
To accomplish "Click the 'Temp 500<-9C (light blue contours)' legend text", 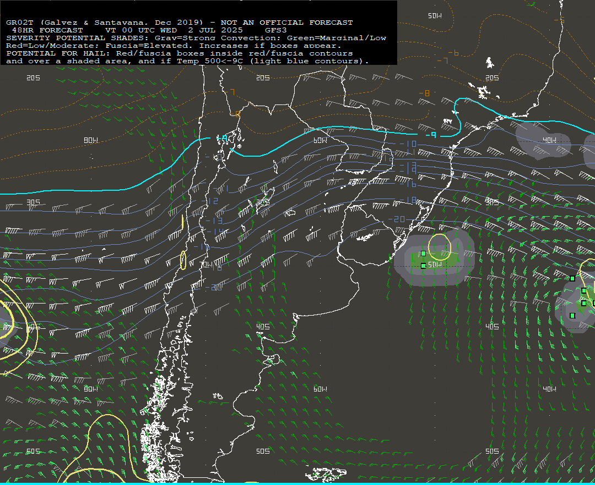I will tap(273, 61).
